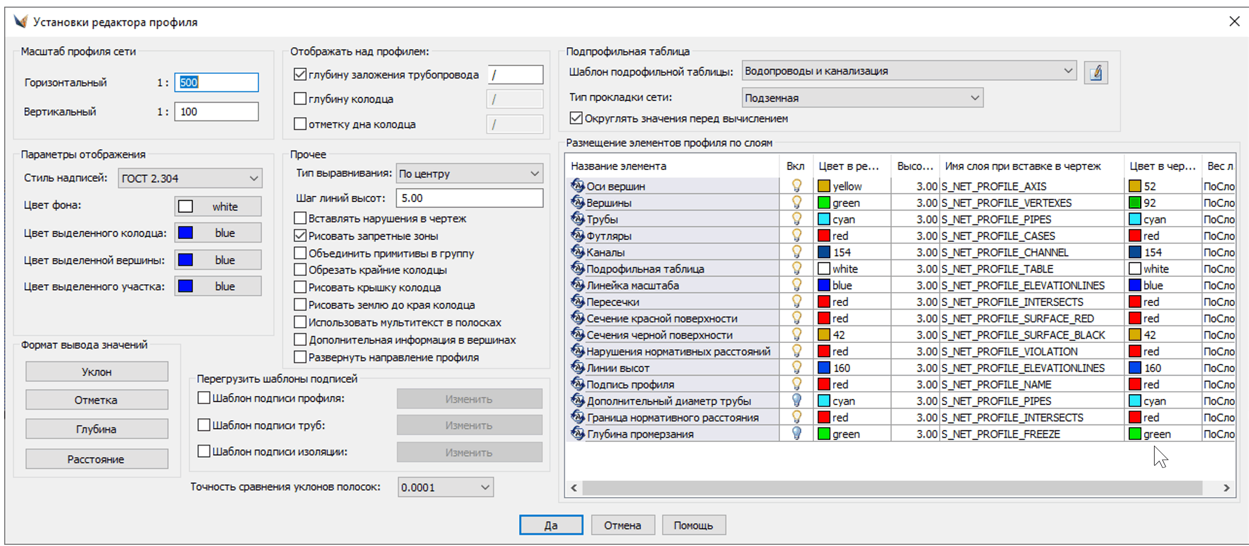This screenshot has height=546, width=1249.
Task: Expand the Тип прокладки сети dropdown
Action: (x=862, y=98)
